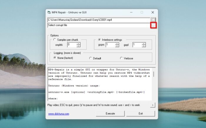Click the Exit button
The image size is (206, 128).
point(141,114)
